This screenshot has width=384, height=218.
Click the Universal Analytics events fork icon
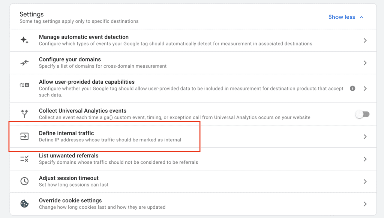(24, 114)
